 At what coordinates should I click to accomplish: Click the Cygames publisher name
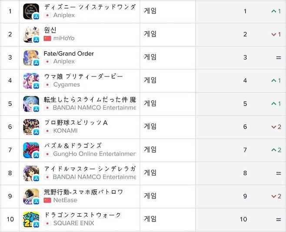click(67, 85)
